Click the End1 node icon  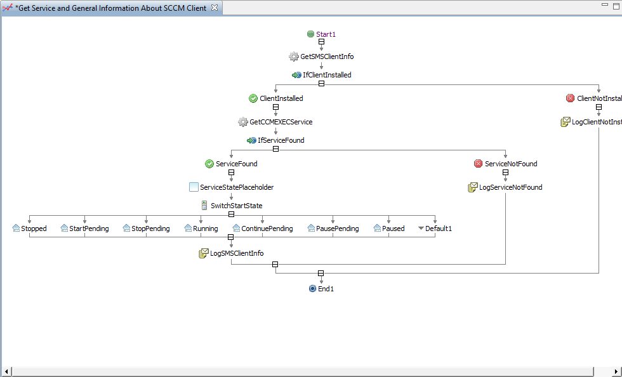click(312, 289)
